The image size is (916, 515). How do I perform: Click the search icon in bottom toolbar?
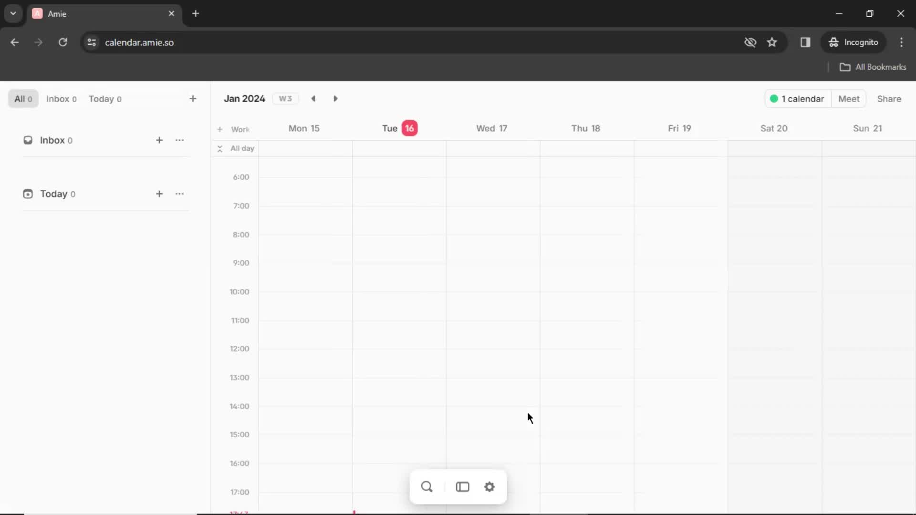[427, 486]
